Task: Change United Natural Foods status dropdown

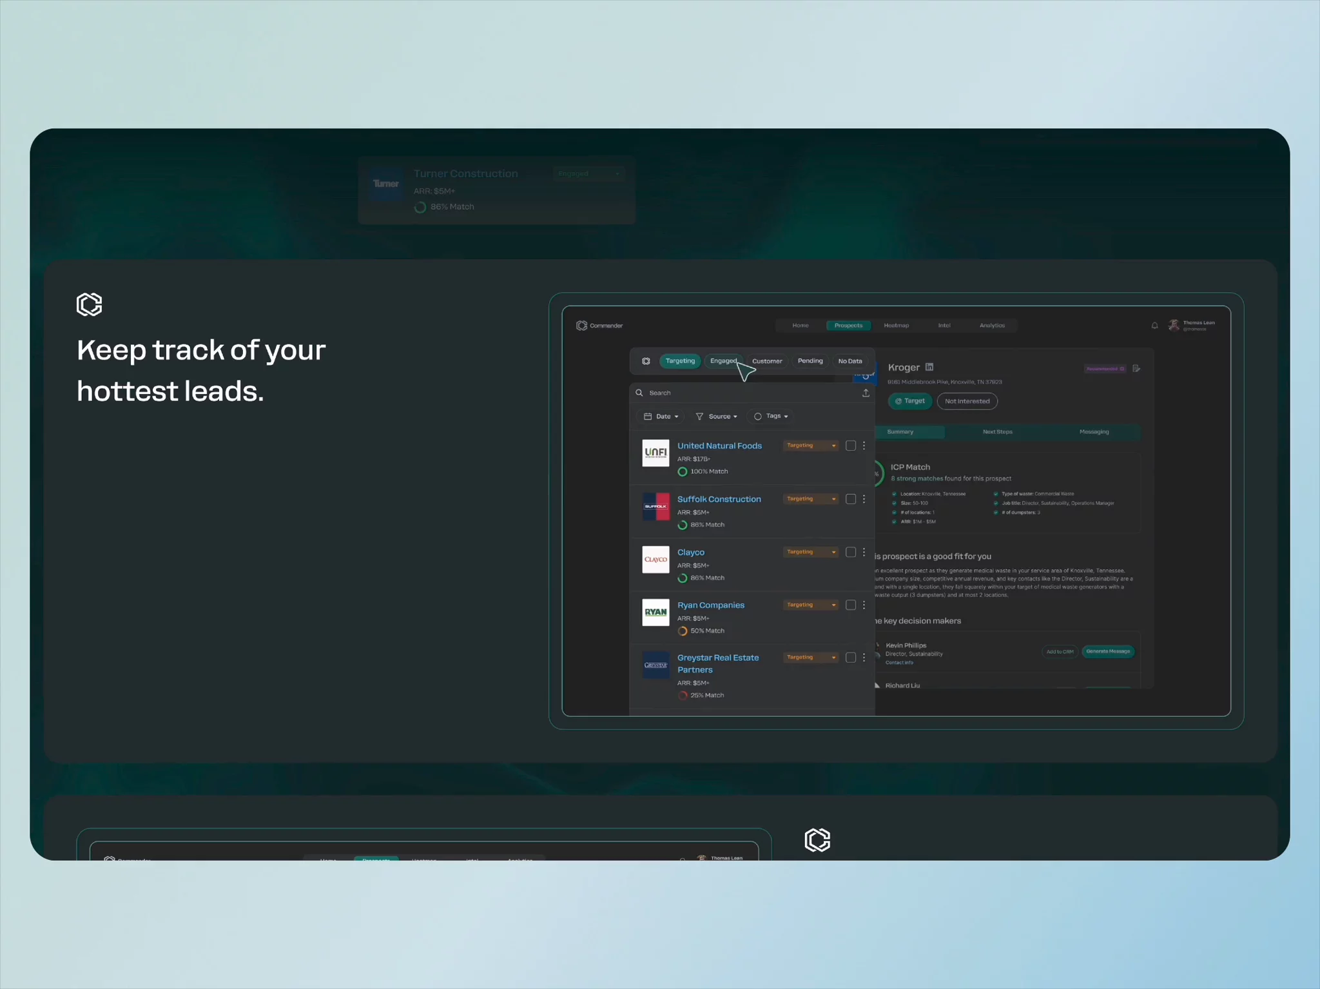Action: tap(811, 446)
